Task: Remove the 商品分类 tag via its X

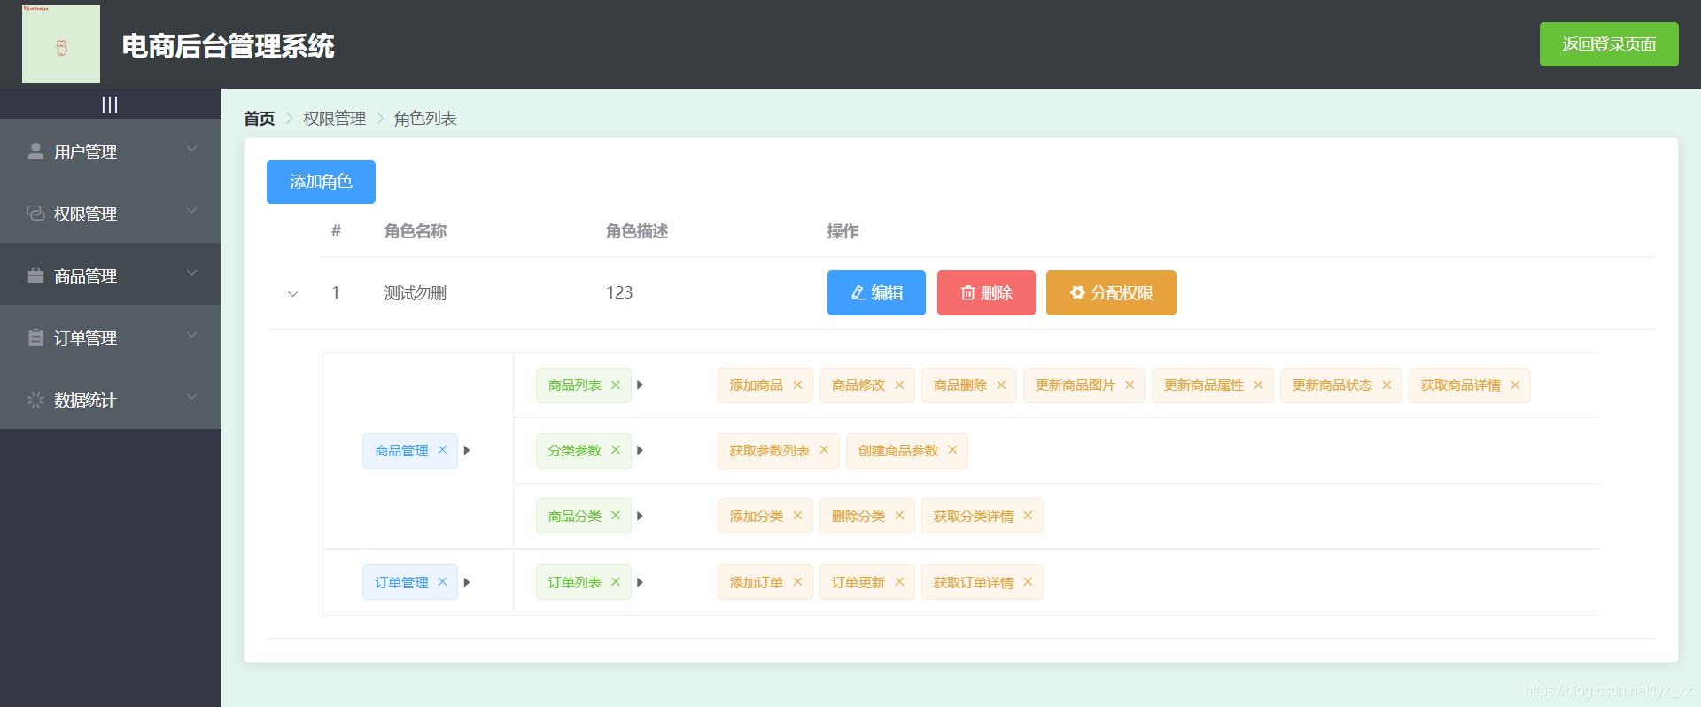Action: point(616,516)
